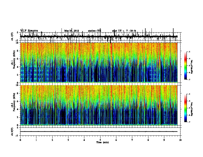This screenshot has width=203, height=157.
Task: Click the ch.2 spectrogram panel
Action: 99,105
